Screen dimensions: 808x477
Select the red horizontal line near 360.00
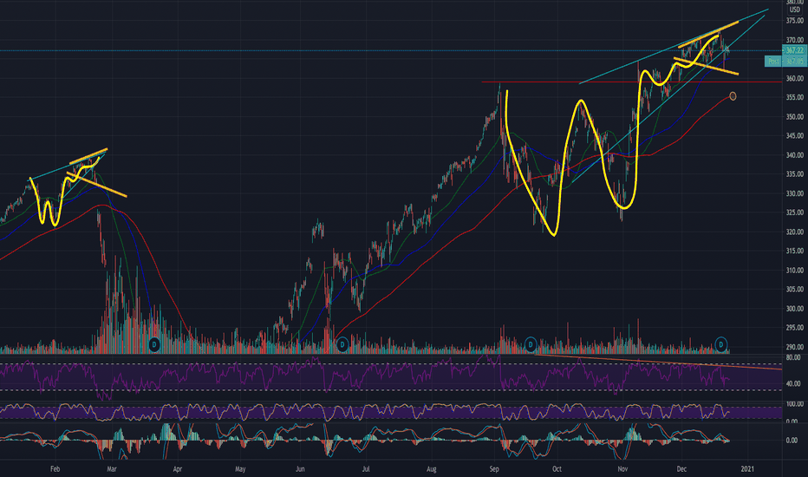631,82
